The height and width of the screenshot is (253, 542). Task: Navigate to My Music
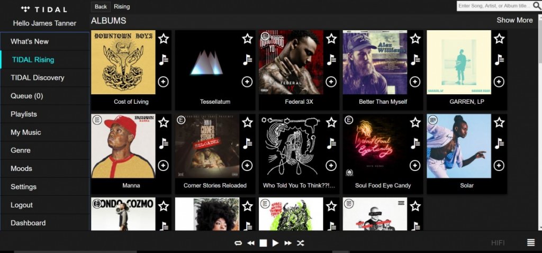(x=45, y=132)
